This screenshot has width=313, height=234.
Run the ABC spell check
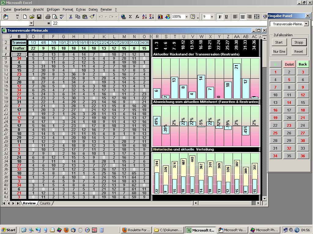(62, 17)
